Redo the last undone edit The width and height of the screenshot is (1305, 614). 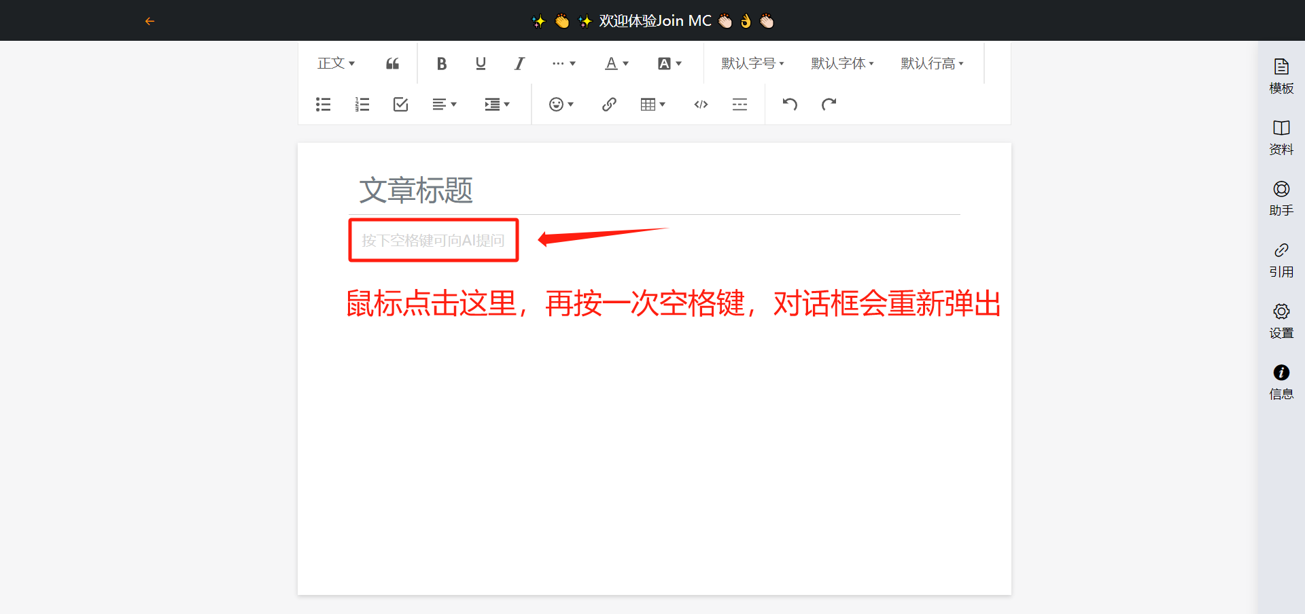point(829,104)
